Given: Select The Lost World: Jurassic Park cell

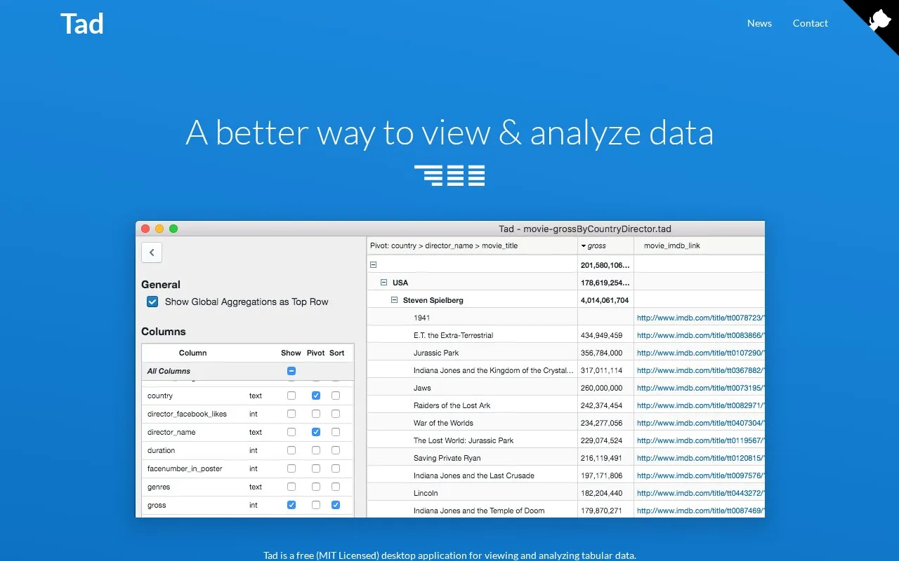Looking at the screenshot, I should pos(464,440).
